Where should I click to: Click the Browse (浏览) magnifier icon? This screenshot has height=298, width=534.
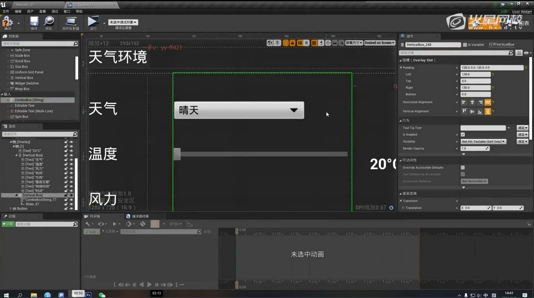pos(49,22)
